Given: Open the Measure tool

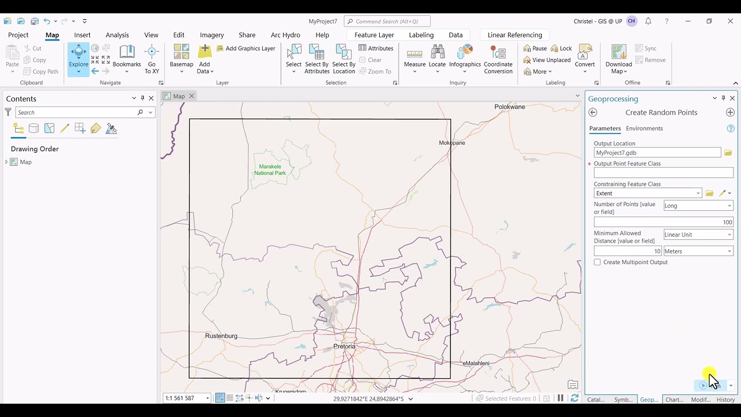Looking at the screenshot, I should click(x=414, y=59).
